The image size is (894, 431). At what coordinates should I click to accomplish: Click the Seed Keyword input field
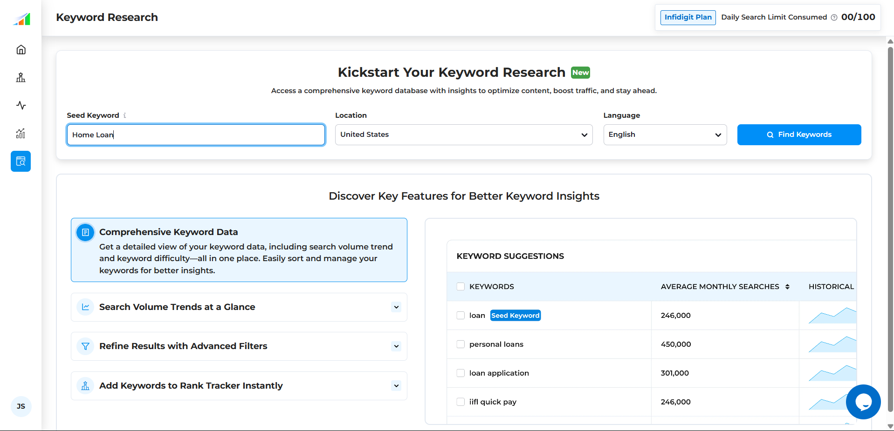[196, 135]
